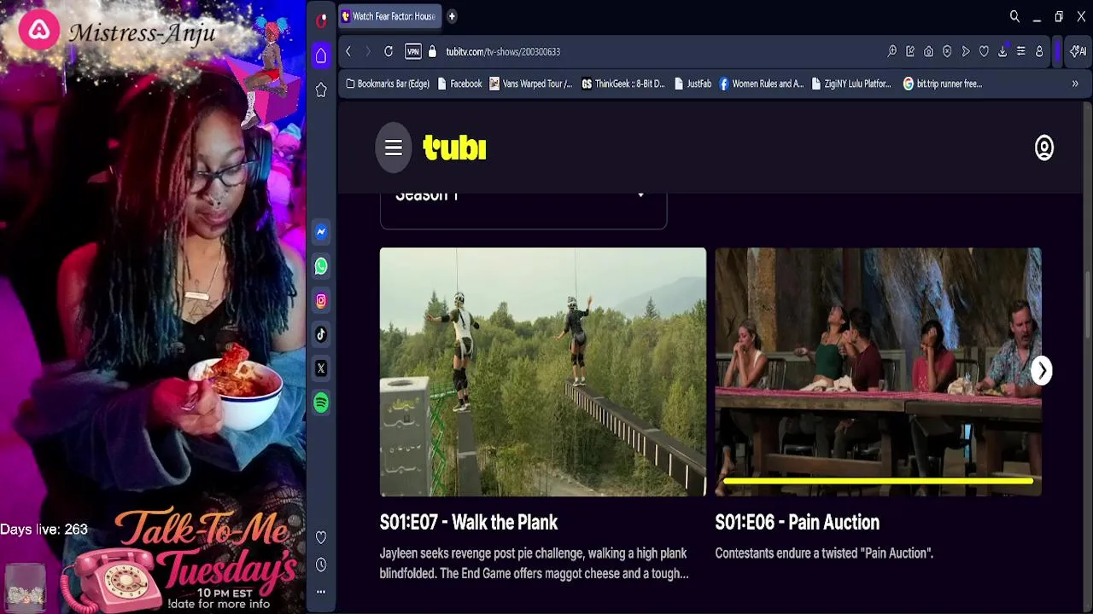This screenshot has height=614, width=1093.
Task: Open WhatsApp in the Opera sidebar
Action: [x=321, y=266]
